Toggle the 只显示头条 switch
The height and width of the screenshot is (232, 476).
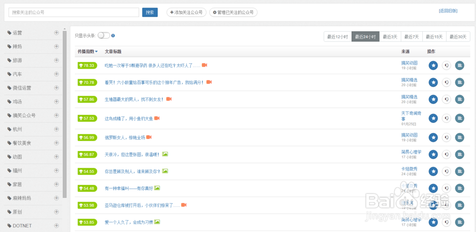(x=103, y=36)
